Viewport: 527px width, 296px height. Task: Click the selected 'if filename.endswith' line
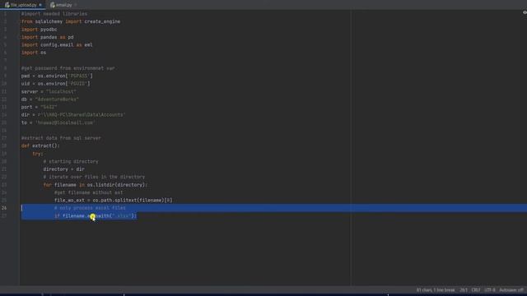click(96, 215)
